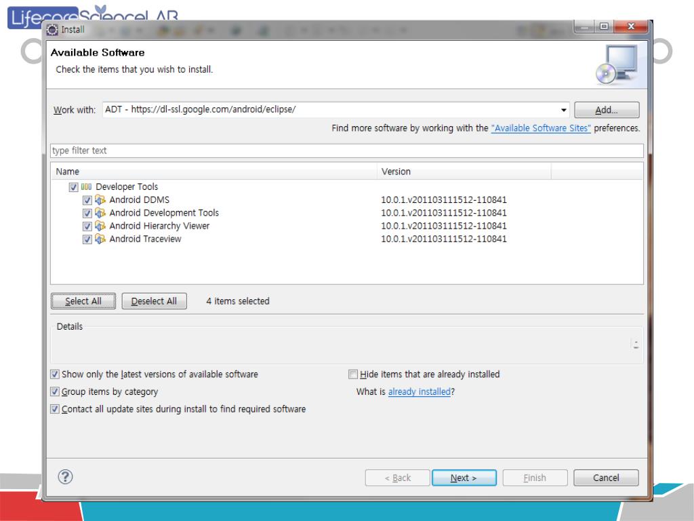This screenshot has width=694, height=521.
Task: Uncheck the Android Development Tools checkbox
Action: coord(87,213)
